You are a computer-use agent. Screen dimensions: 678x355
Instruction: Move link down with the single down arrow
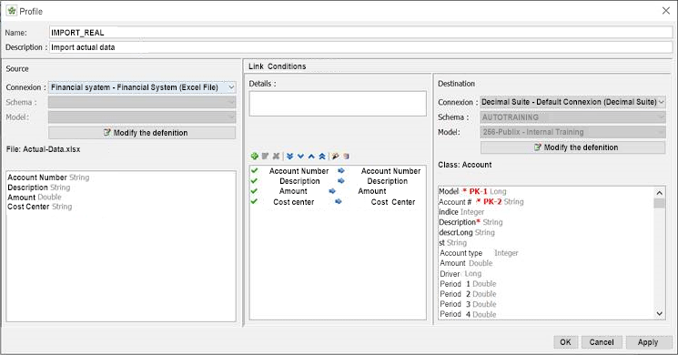300,156
